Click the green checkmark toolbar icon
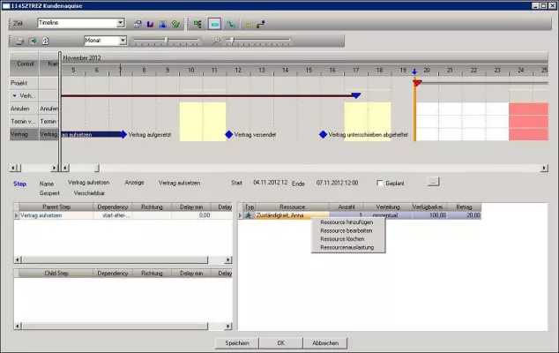 coord(177,23)
